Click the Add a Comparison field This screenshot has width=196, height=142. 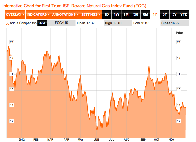[21, 23]
